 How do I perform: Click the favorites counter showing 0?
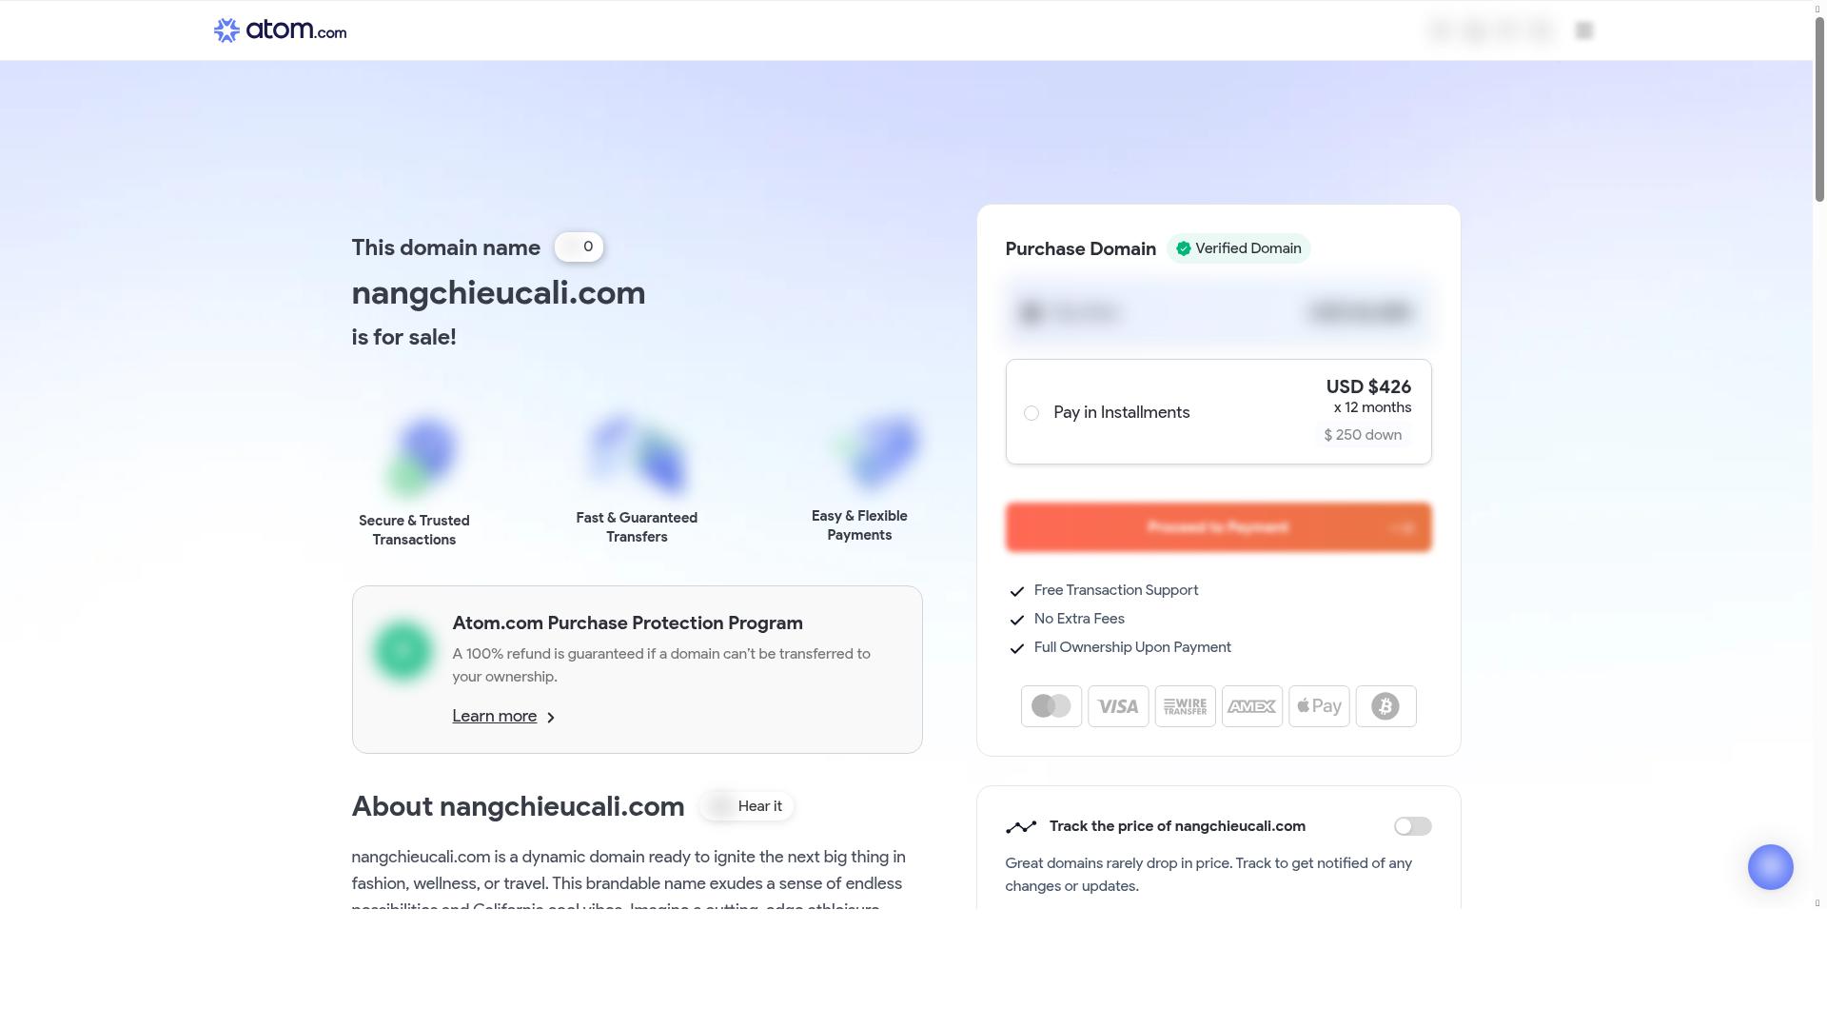coord(579,247)
